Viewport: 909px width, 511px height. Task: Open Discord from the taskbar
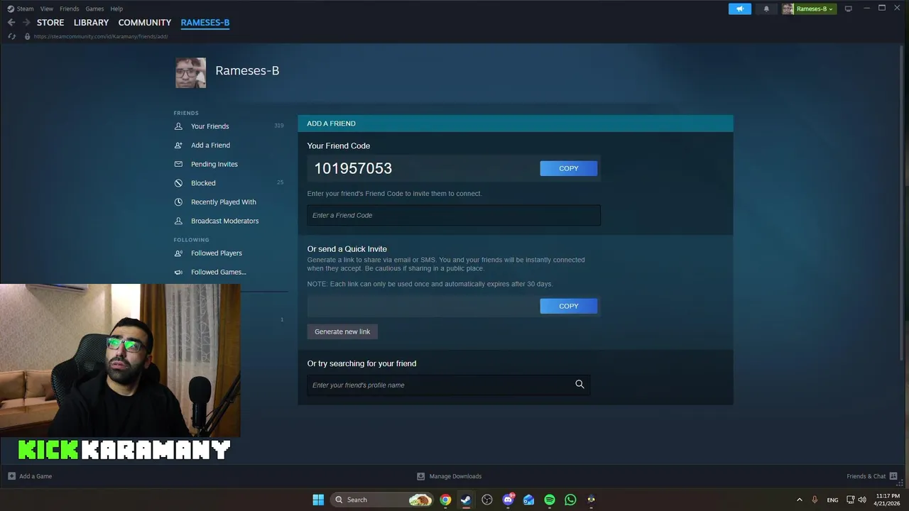click(x=508, y=500)
